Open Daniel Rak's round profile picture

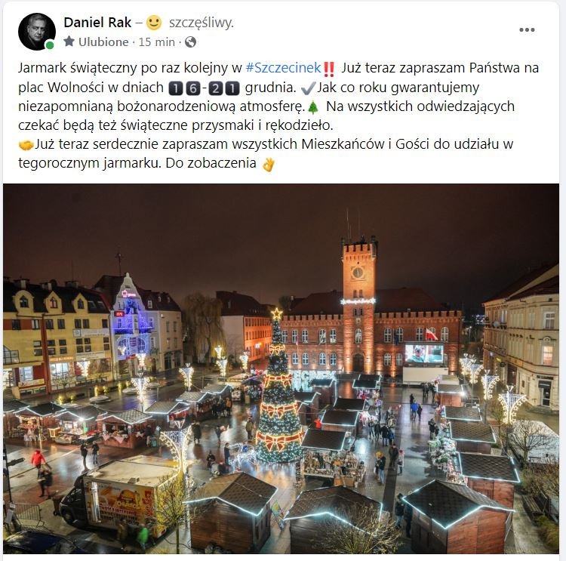(37, 32)
